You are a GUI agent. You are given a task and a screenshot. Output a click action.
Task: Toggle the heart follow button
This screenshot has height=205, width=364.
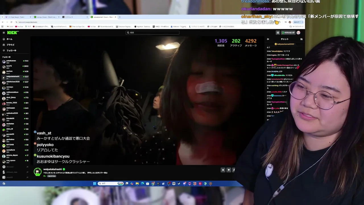pos(229,170)
